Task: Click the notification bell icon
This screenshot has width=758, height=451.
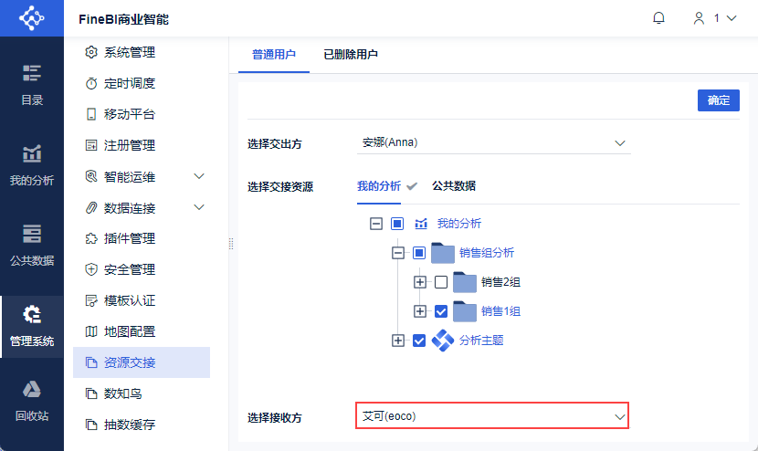Action: [658, 17]
